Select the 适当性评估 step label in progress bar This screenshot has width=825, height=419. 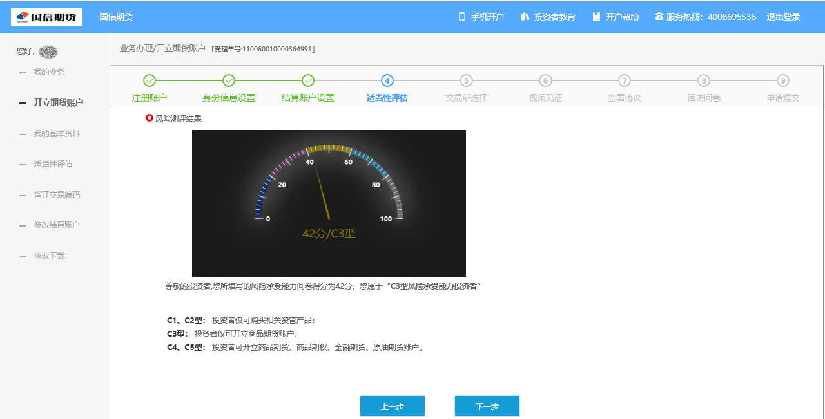(387, 98)
